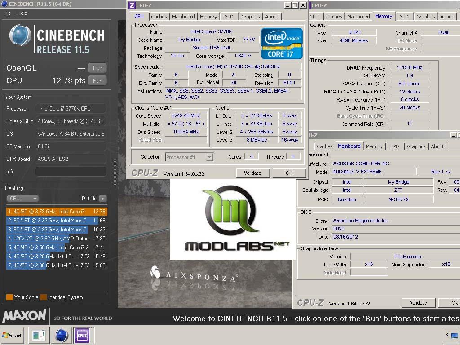The height and width of the screenshot is (345, 460).
Task: Click the orange Your Score legend swatch
Action: point(9,297)
